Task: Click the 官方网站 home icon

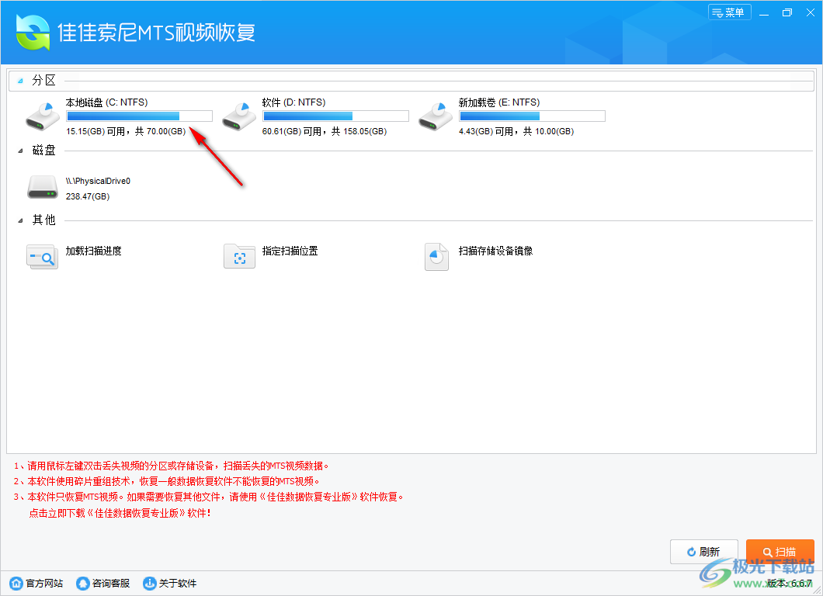Action: click(x=16, y=583)
